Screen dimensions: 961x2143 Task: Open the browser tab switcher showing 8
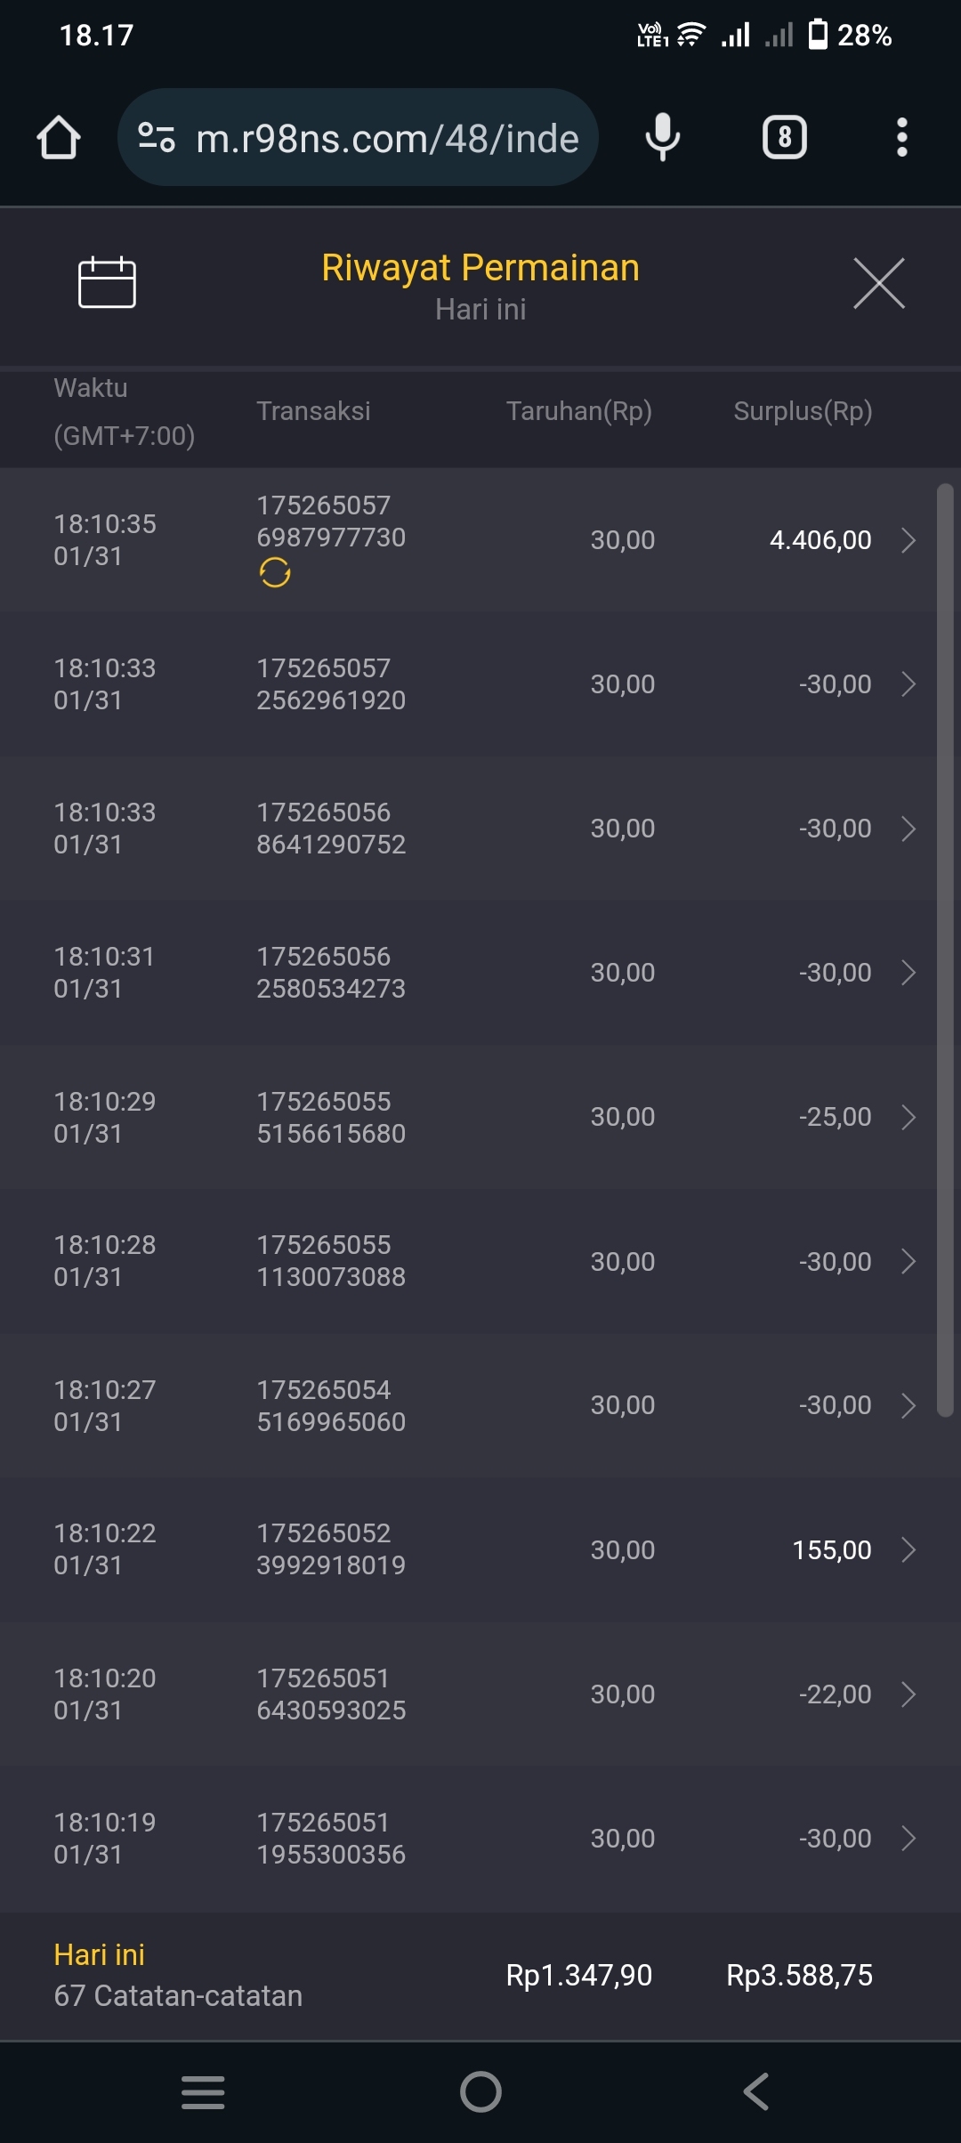(x=784, y=138)
